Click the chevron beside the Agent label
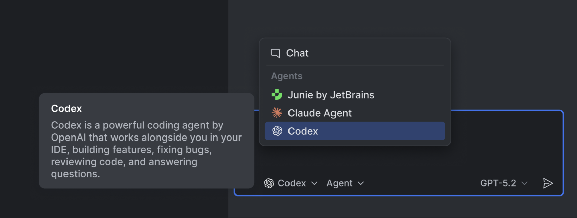 click(361, 183)
